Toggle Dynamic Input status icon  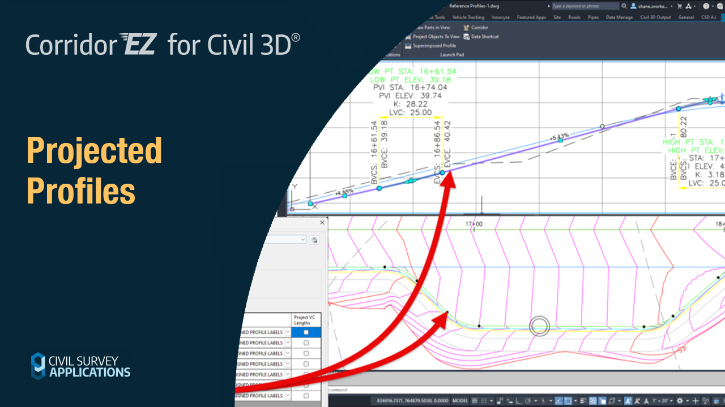tap(509, 401)
